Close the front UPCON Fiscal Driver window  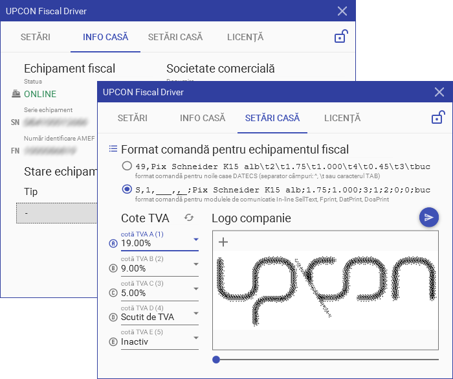click(439, 92)
